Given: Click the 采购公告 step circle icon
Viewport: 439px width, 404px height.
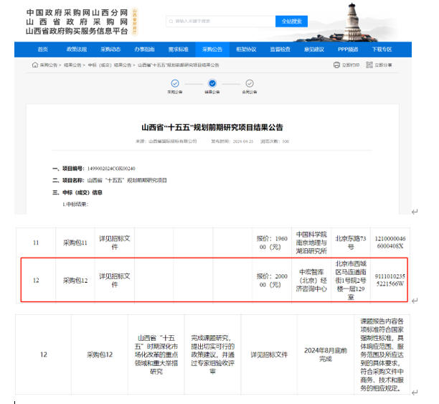Looking at the screenshot, I should coord(175,83).
